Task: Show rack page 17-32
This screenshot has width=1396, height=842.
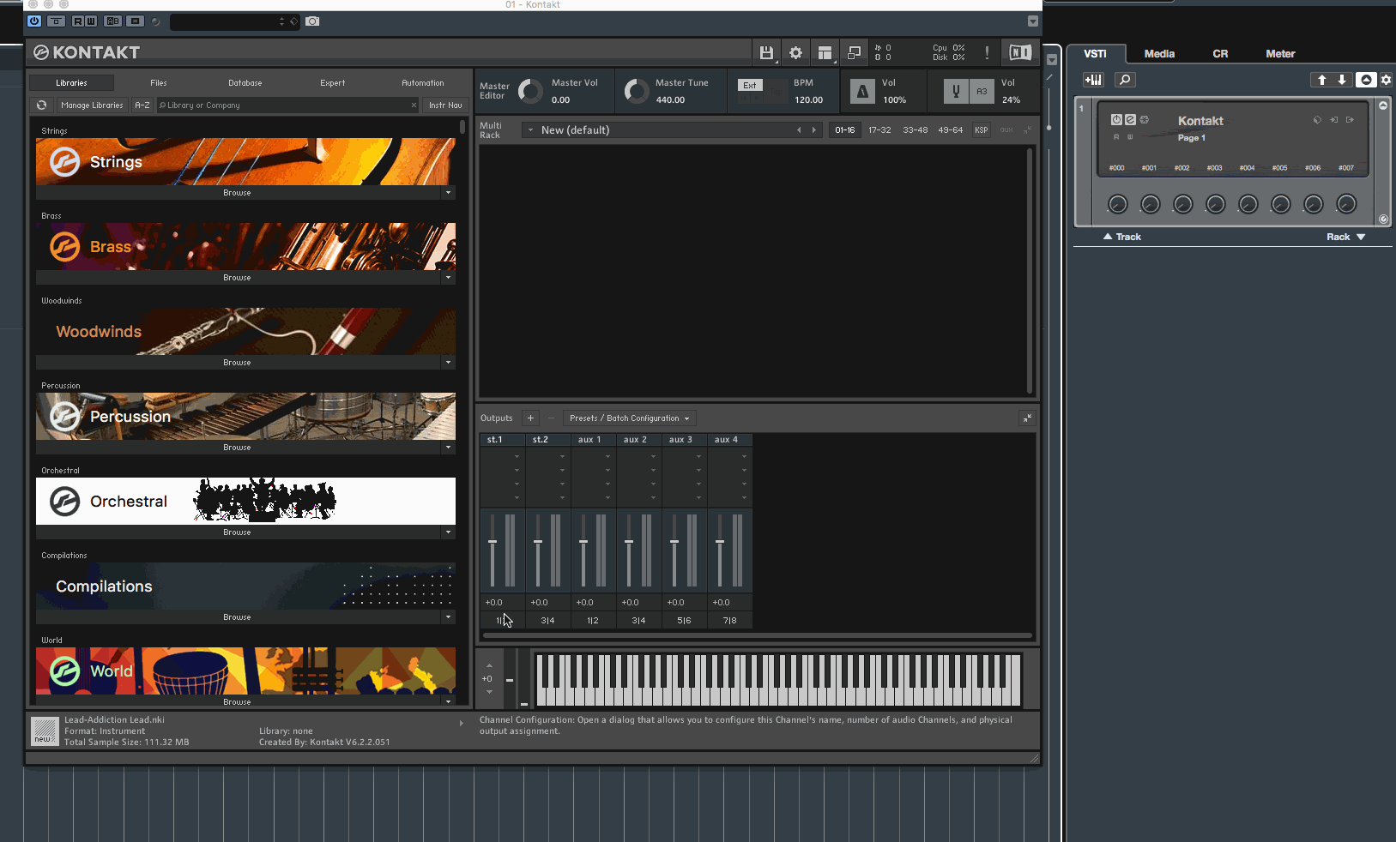Action: (x=879, y=130)
